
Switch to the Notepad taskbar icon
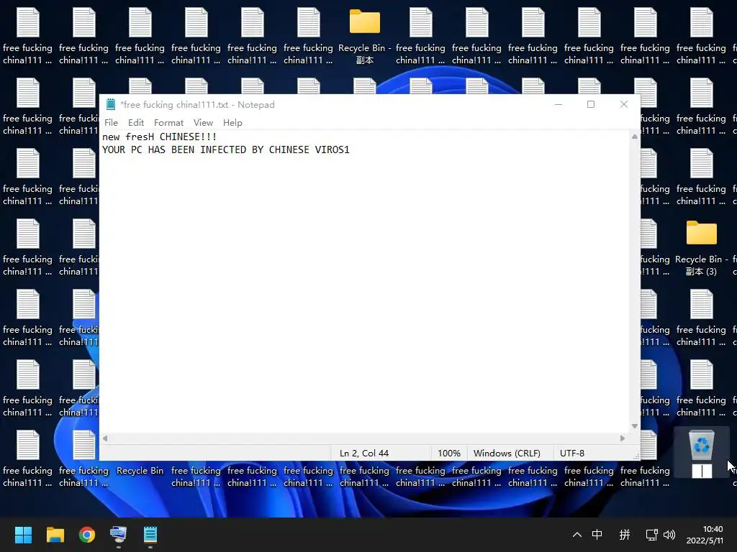tap(150, 535)
